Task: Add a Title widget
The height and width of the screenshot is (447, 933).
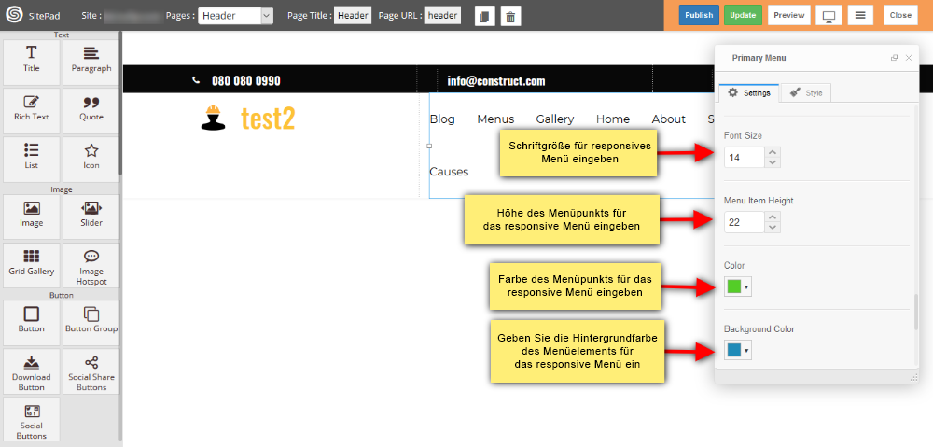Action: pyautogui.click(x=32, y=63)
